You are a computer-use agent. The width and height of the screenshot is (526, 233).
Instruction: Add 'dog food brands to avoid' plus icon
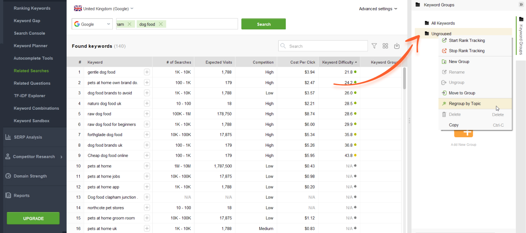click(x=147, y=93)
